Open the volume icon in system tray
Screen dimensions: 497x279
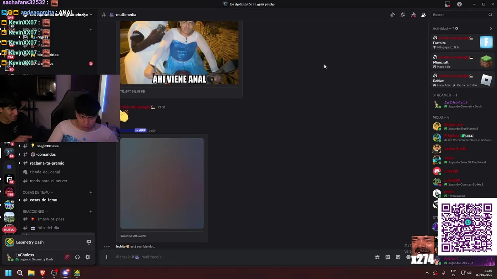469,273
